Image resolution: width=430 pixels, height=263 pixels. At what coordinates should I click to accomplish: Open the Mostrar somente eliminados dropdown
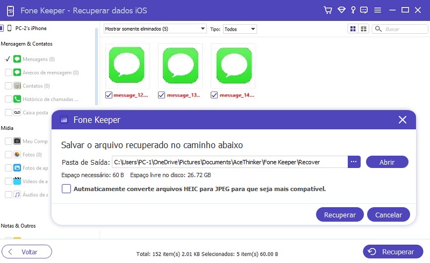pyautogui.click(x=155, y=29)
